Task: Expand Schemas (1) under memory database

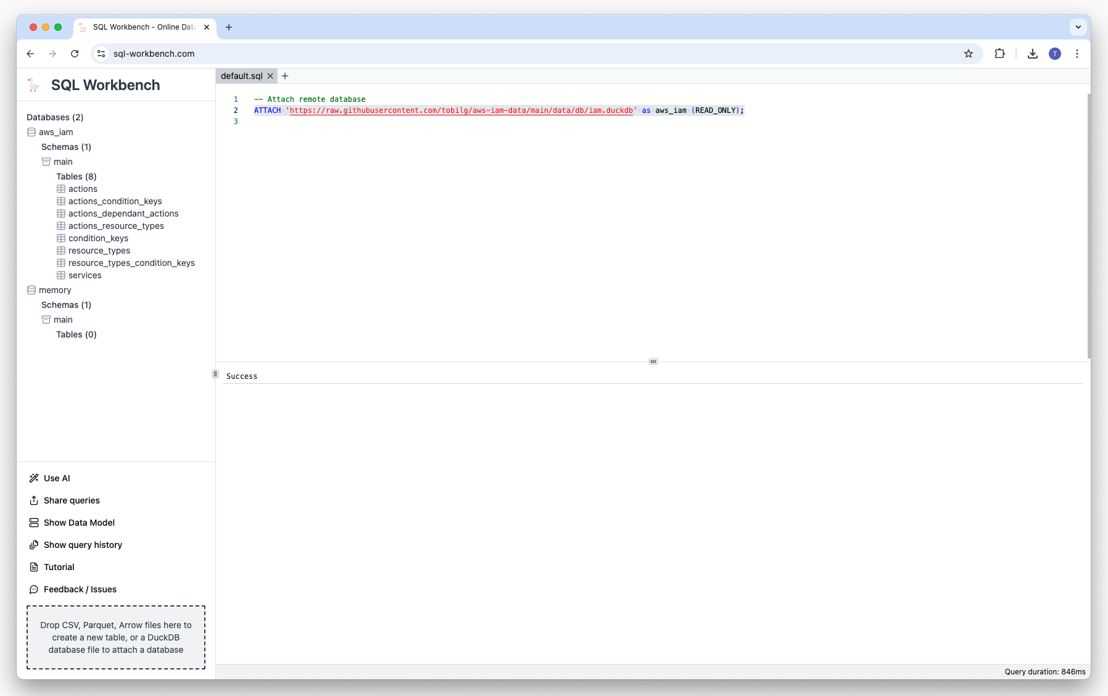Action: [x=66, y=305]
